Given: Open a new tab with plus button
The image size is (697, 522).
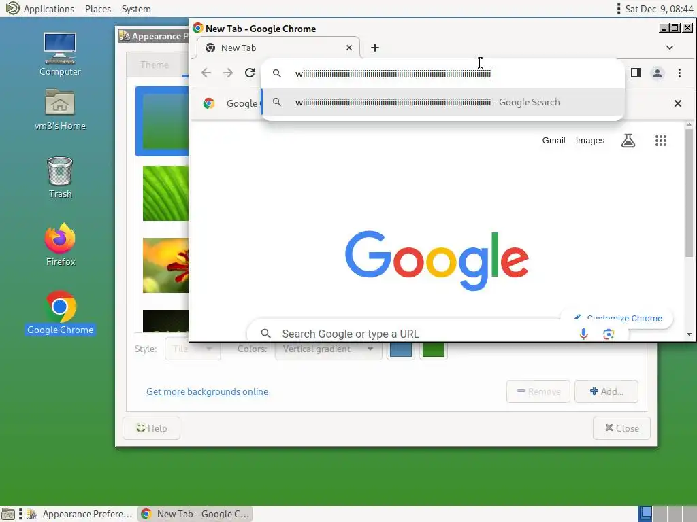Looking at the screenshot, I should click(375, 48).
